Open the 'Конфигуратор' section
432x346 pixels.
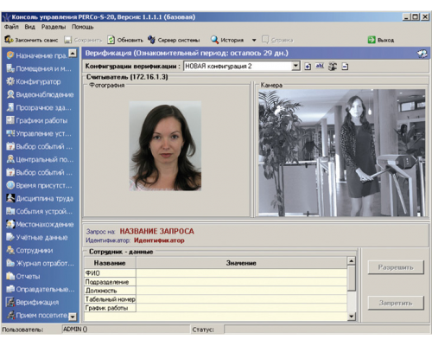click(34, 81)
